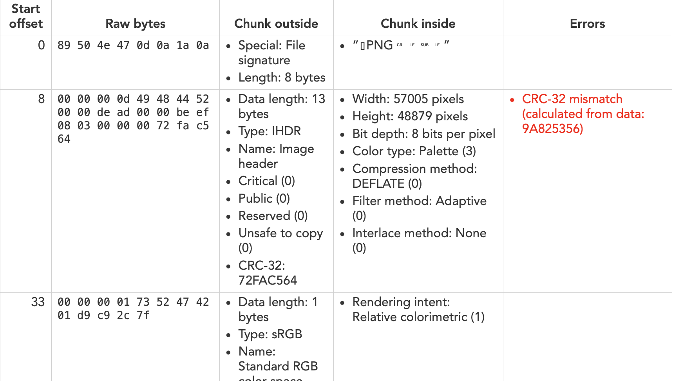The width and height of the screenshot is (673, 381).
Task: Click Rendering intent: Relative colorimetric entry
Action: (418, 309)
